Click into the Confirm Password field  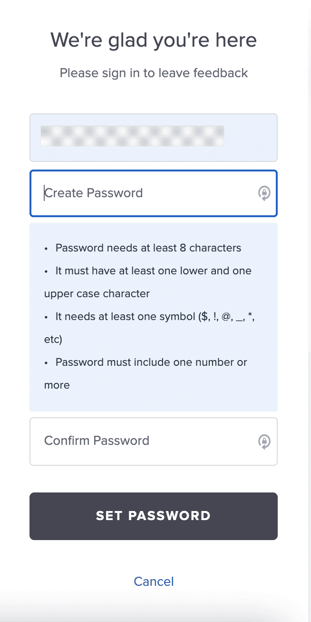click(143, 441)
